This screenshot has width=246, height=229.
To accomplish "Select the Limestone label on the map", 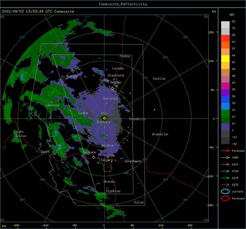I will [52, 105].
